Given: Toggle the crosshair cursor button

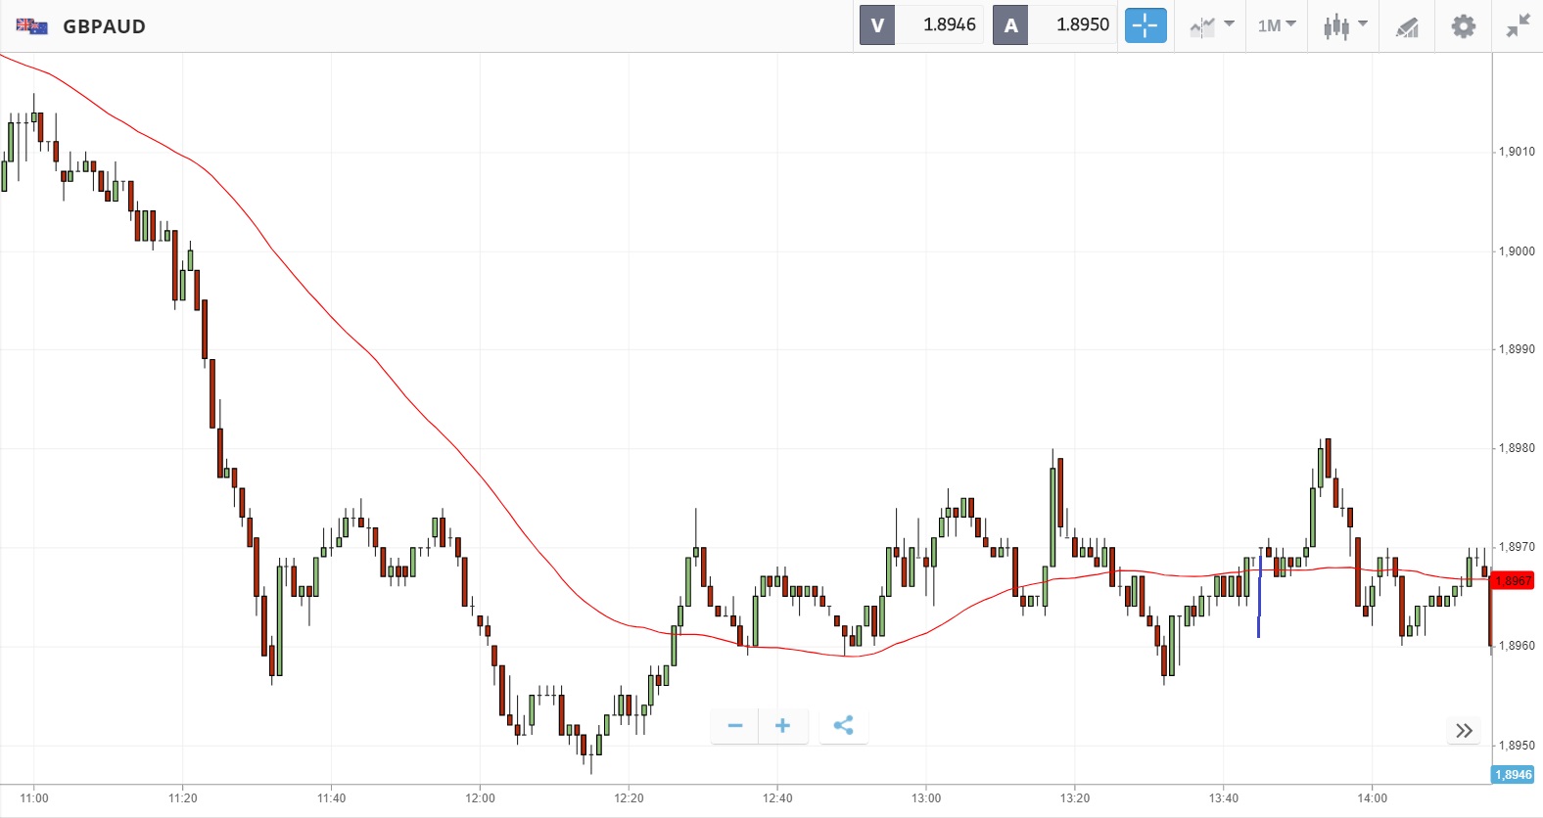Looking at the screenshot, I should tap(1146, 25).
